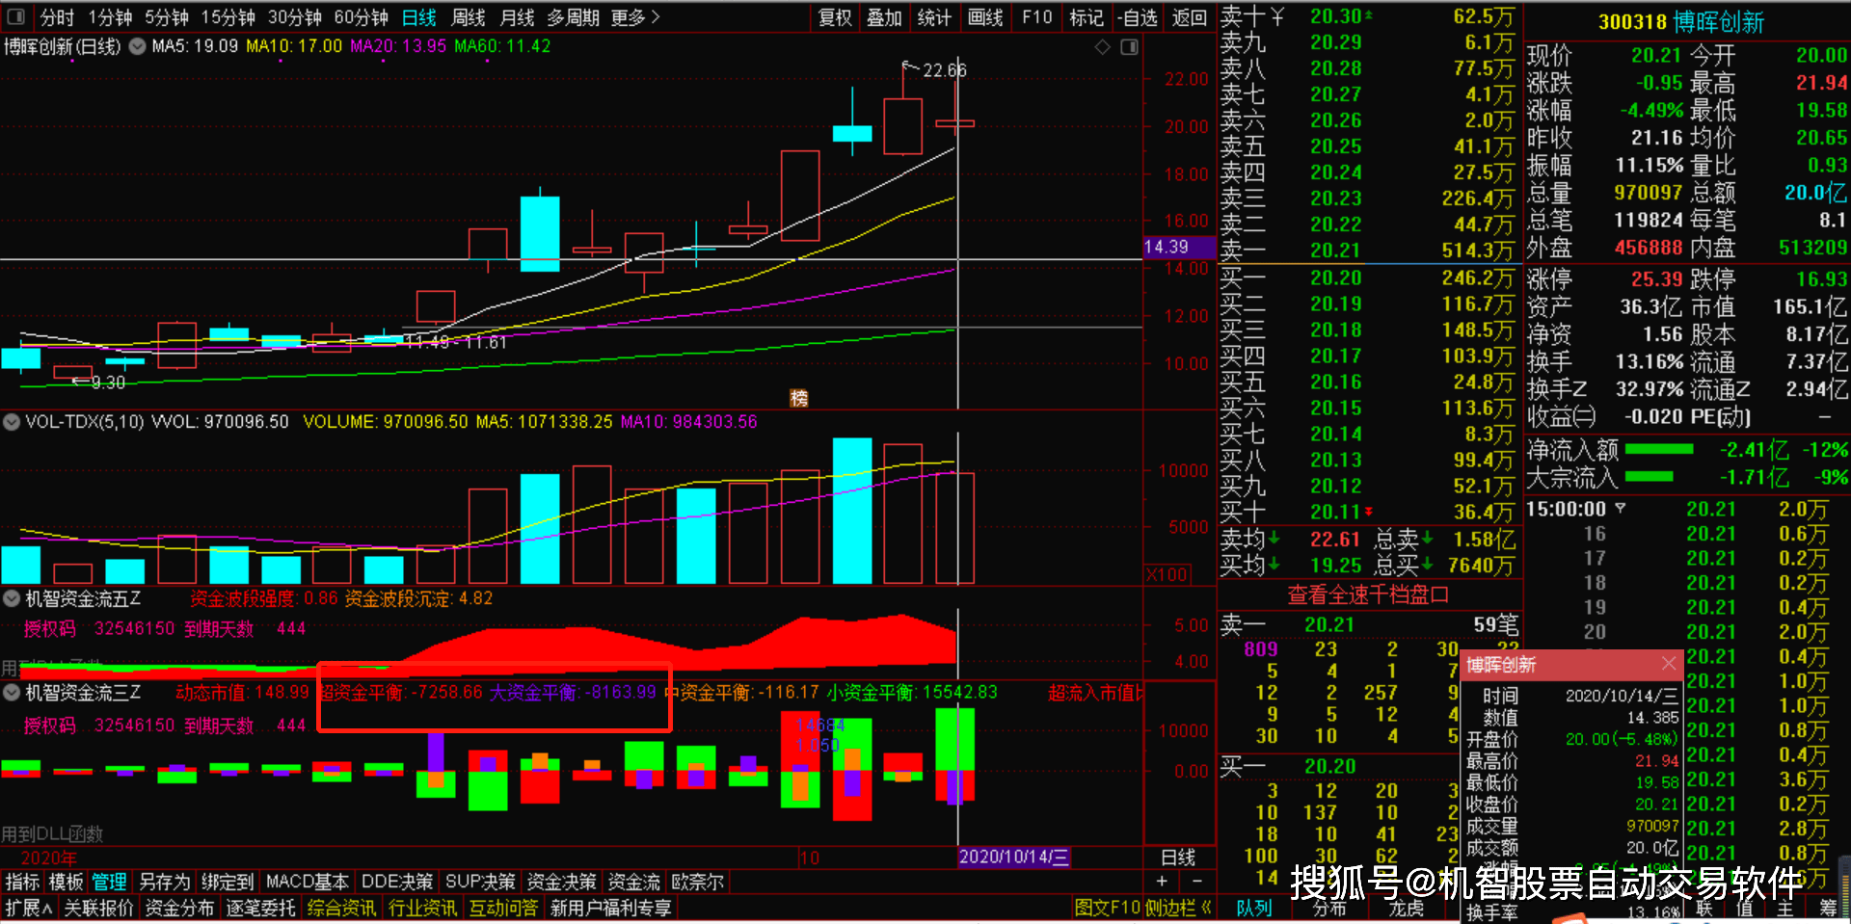Collapse the 侧边栏 sidebar
The image size is (1851, 924).
pos(1178,908)
